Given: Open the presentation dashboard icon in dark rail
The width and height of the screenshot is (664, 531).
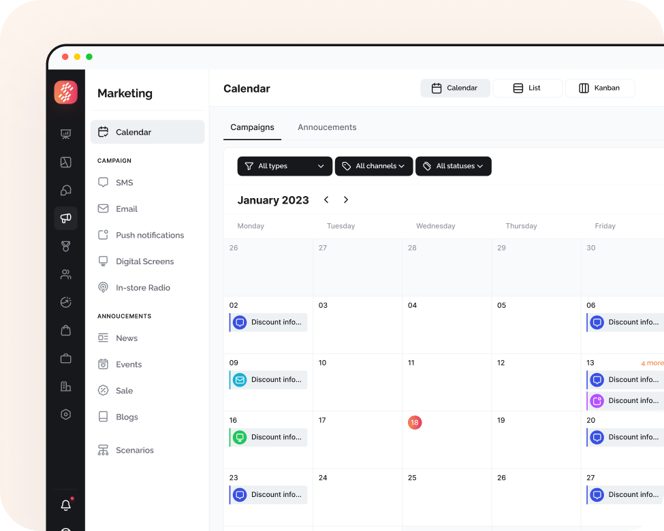Looking at the screenshot, I should 65,134.
